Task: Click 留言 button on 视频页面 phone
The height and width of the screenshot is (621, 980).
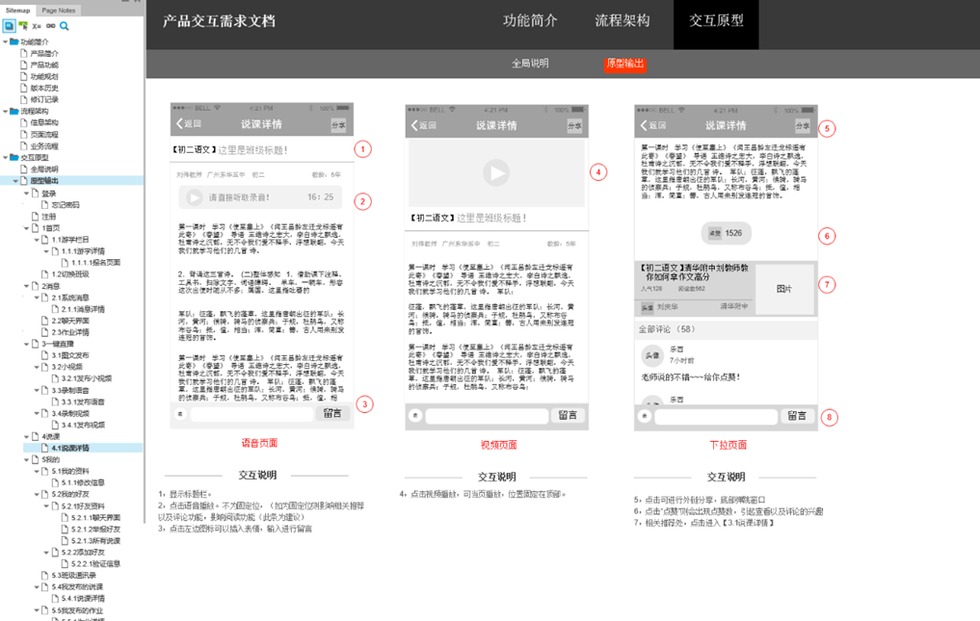Action: [x=568, y=416]
